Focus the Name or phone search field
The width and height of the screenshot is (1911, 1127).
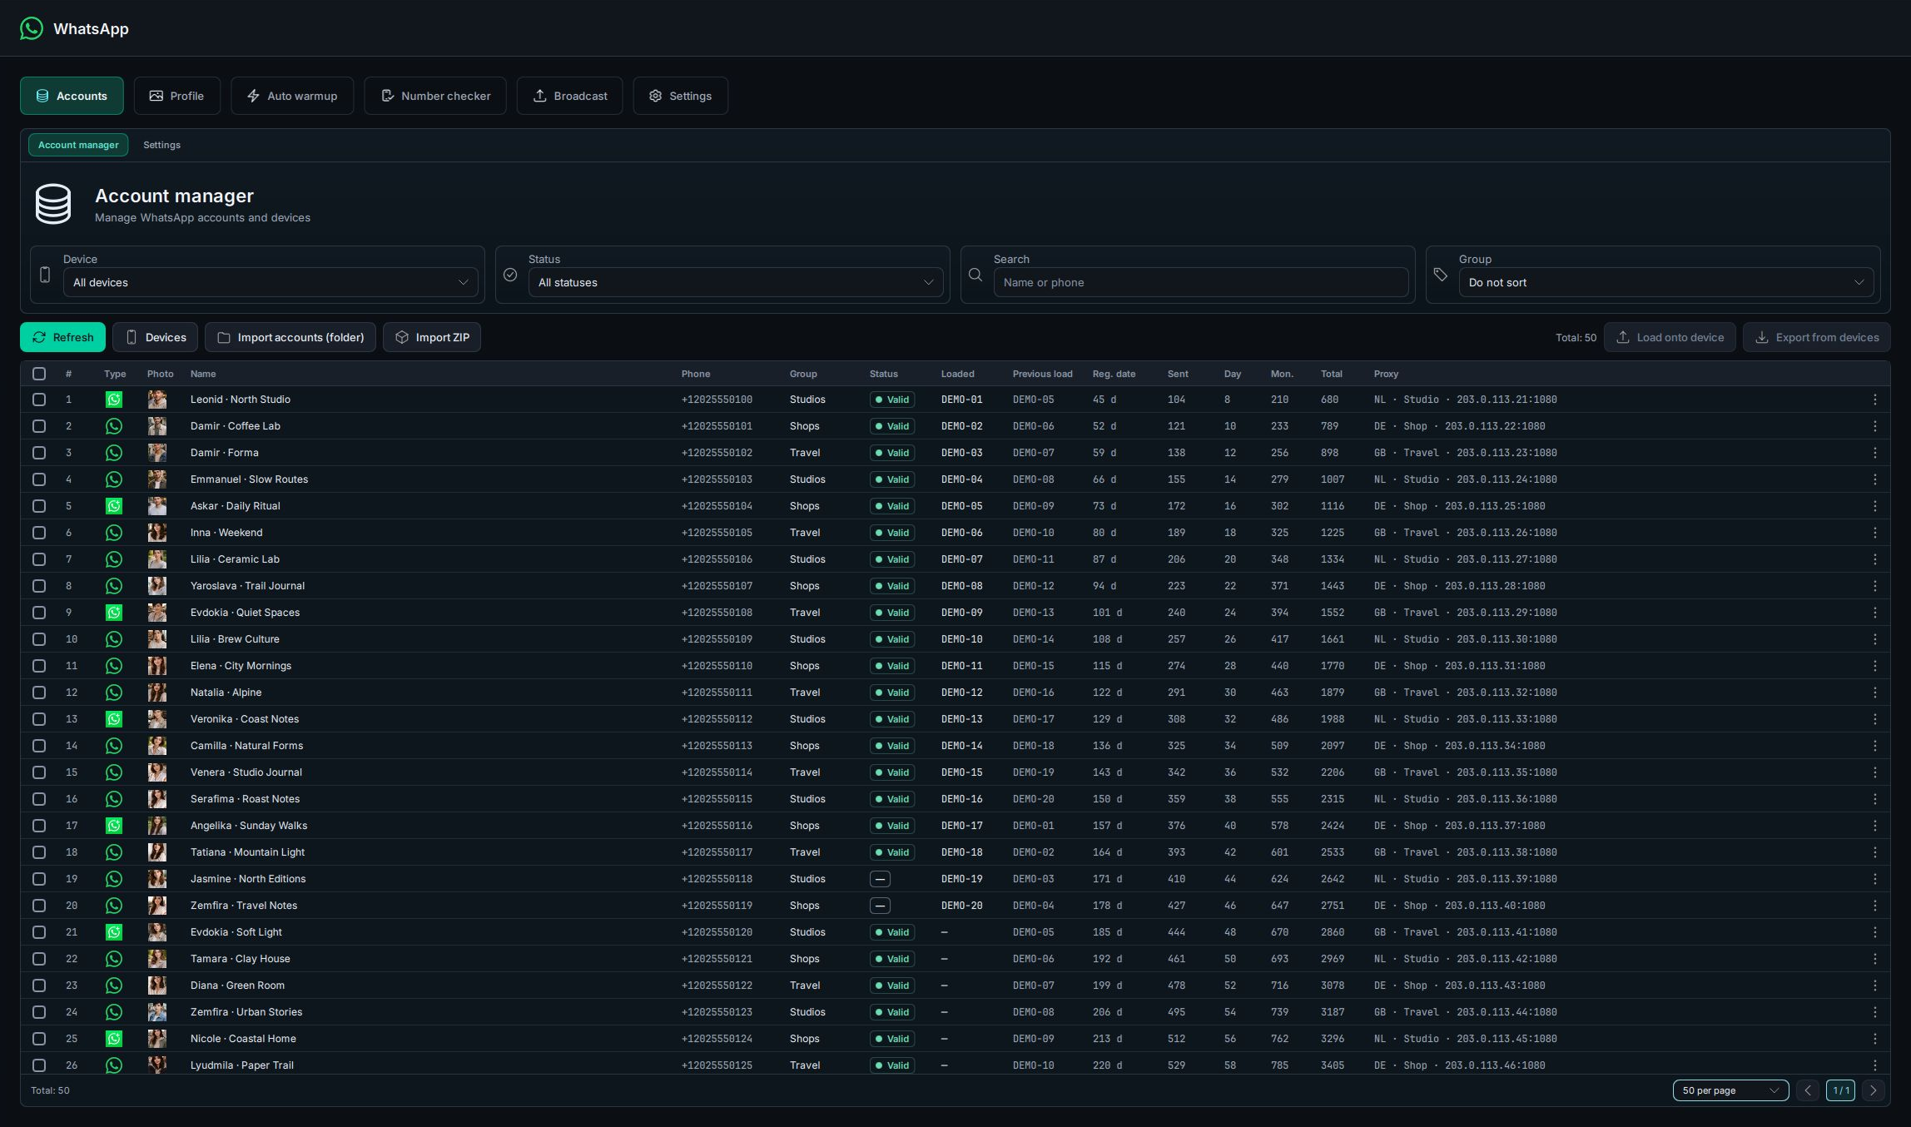click(1201, 282)
